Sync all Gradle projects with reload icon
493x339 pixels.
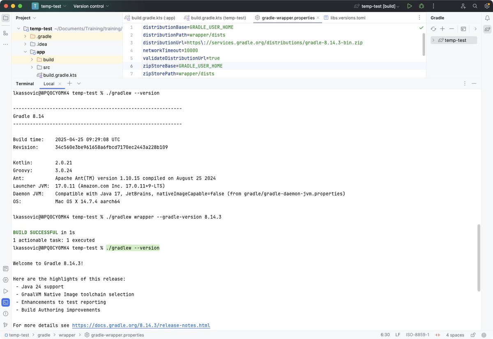click(x=433, y=29)
